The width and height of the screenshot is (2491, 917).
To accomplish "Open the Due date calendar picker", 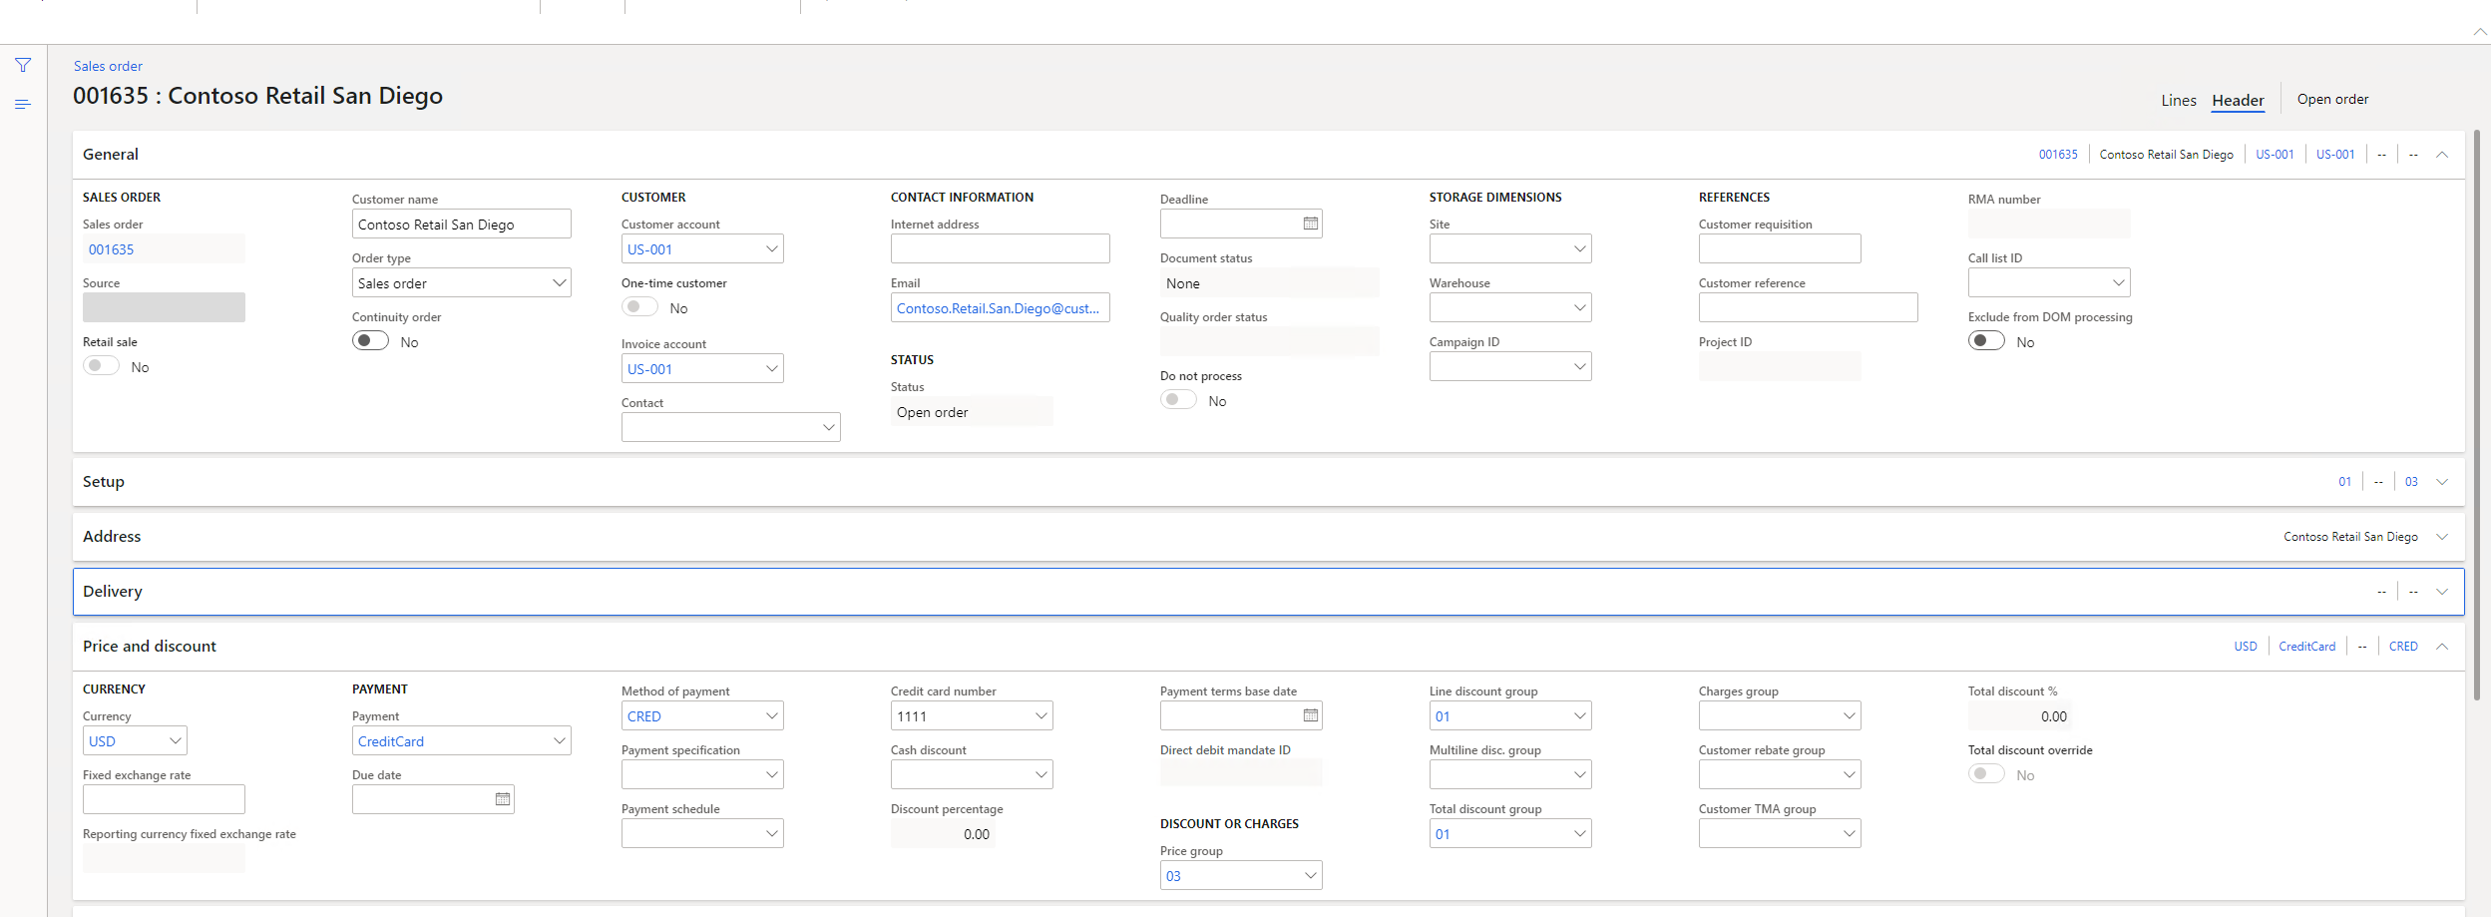I will 502,799.
